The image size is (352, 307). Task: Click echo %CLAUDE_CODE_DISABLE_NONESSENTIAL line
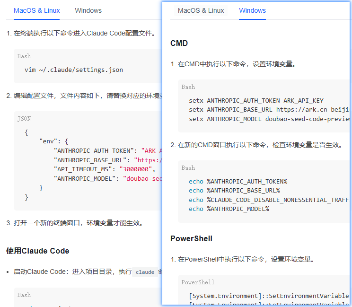269,200
